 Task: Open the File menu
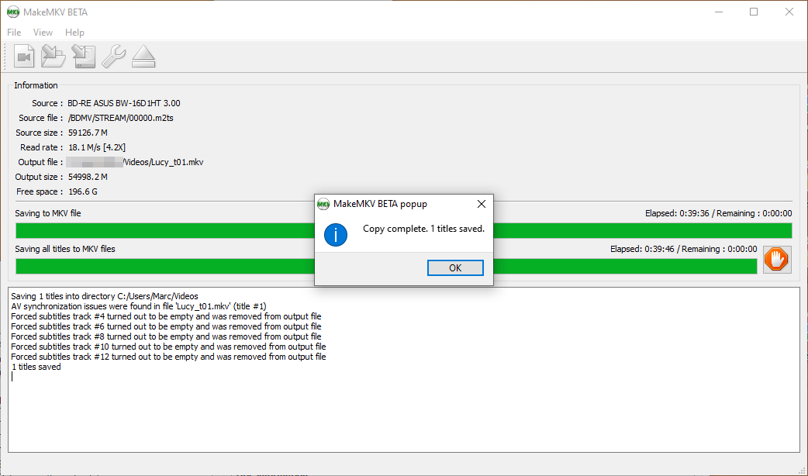[14, 33]
